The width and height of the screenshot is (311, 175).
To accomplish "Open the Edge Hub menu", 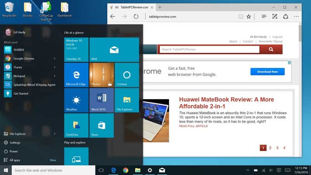I will (x=264, y=16).
